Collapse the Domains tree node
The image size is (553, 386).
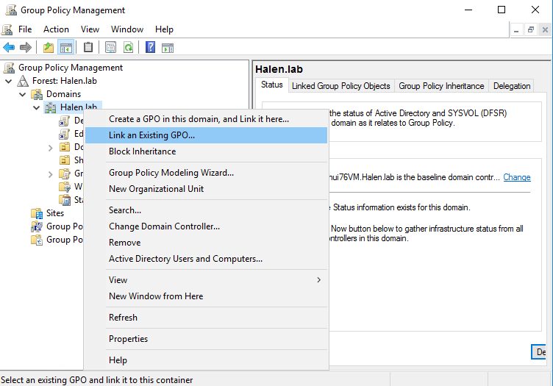(x=23, y=94)
